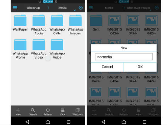Select Media breadcrumb in left path bar
Viewport: 167px width, 125px height.
pos(62,8)
